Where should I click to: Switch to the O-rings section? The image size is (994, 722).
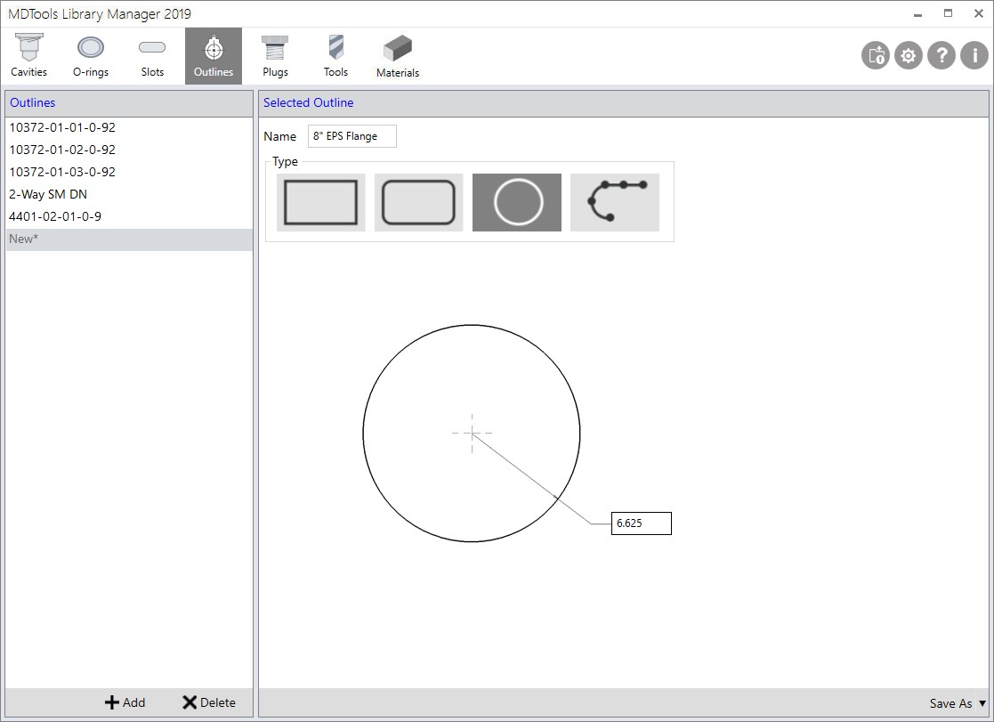click(91, 56)
